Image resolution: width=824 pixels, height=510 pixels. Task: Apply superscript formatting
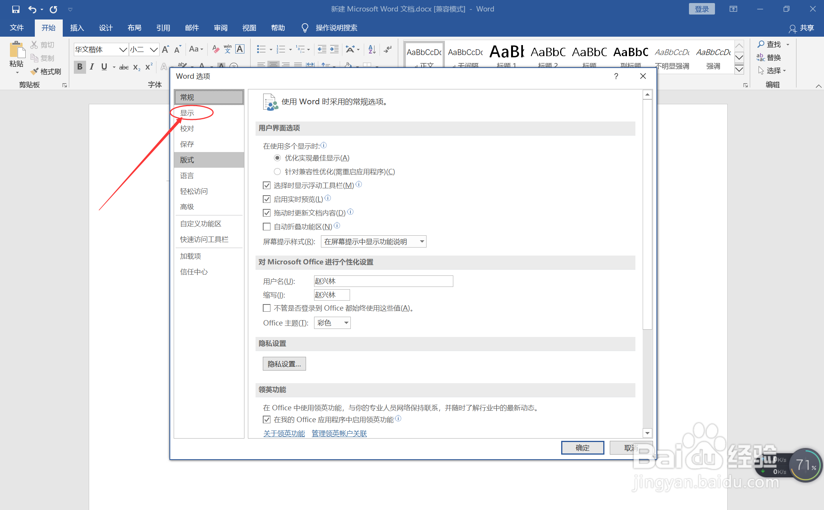tap(149, 67)
